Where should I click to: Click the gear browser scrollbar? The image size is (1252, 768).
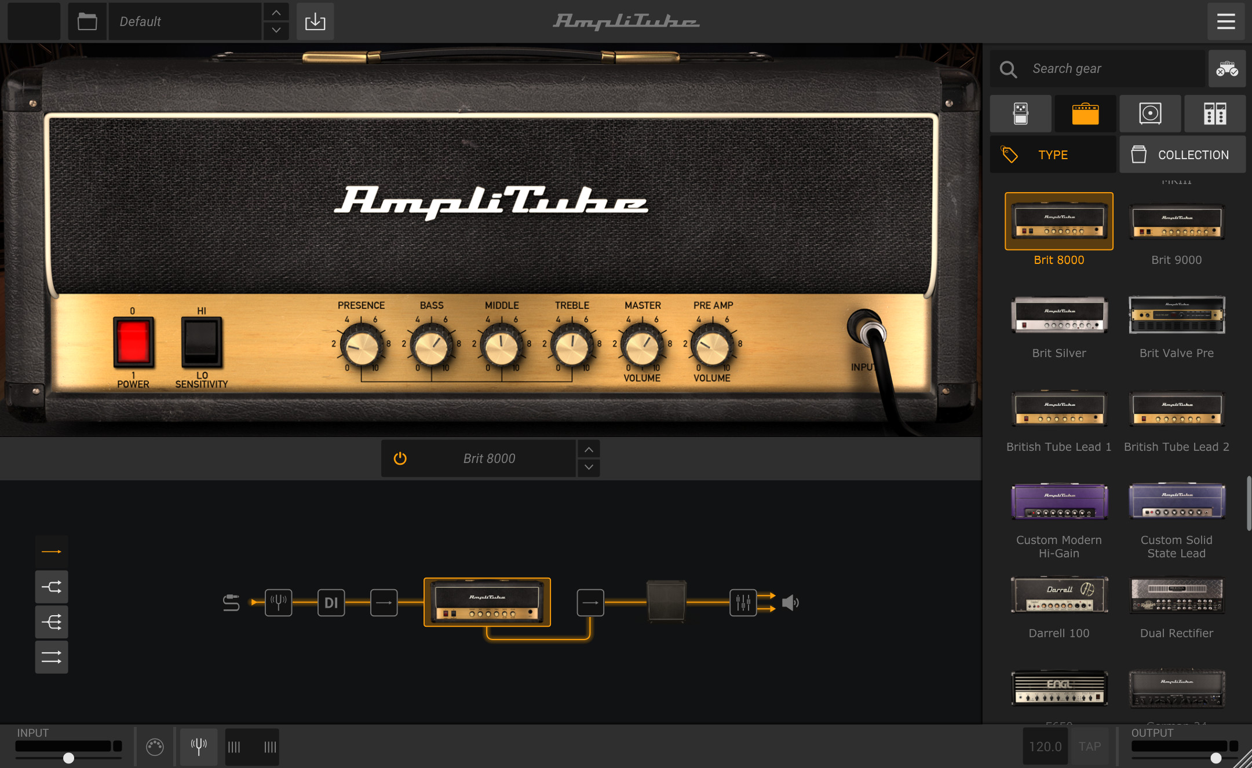point(1249,503)
